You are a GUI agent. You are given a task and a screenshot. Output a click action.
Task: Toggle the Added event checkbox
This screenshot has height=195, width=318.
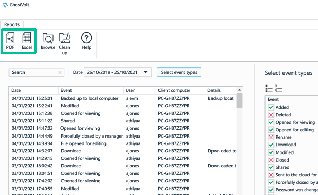[x=271, y=107]
